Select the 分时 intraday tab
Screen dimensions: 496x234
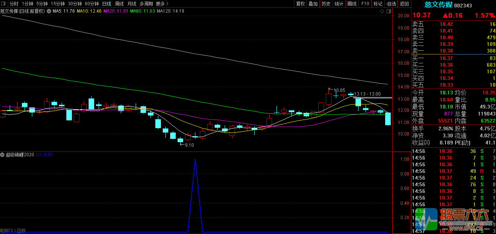tap(14, 4)
